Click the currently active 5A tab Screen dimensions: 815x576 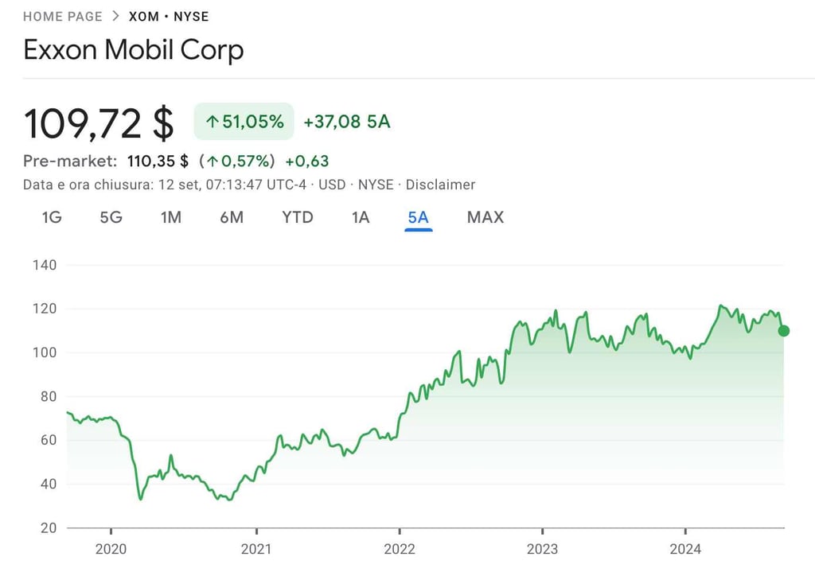point(418,217)
